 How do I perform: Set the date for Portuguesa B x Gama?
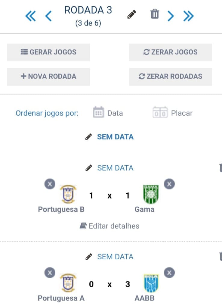(x=109, y=168)
